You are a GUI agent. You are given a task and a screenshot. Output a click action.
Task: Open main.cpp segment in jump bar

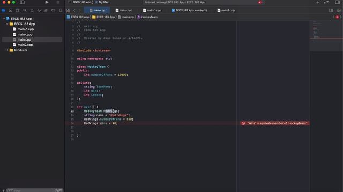pos(126,17)
